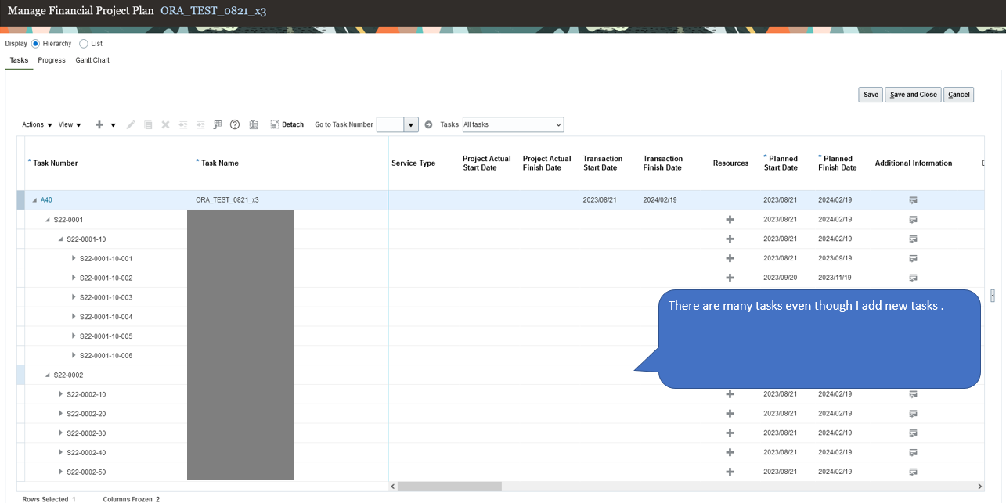Click the side panel collapse handle on right edge

993,296
